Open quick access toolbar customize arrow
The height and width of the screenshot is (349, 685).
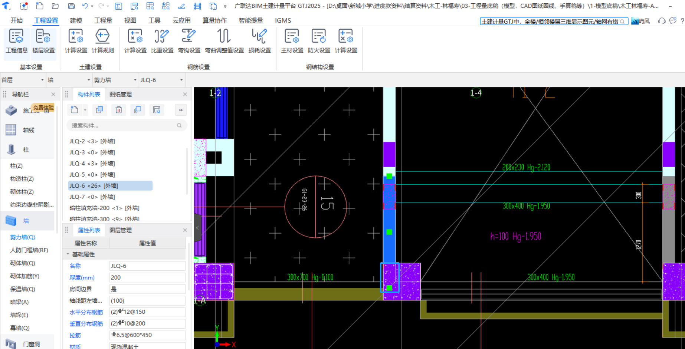point(225,6)
